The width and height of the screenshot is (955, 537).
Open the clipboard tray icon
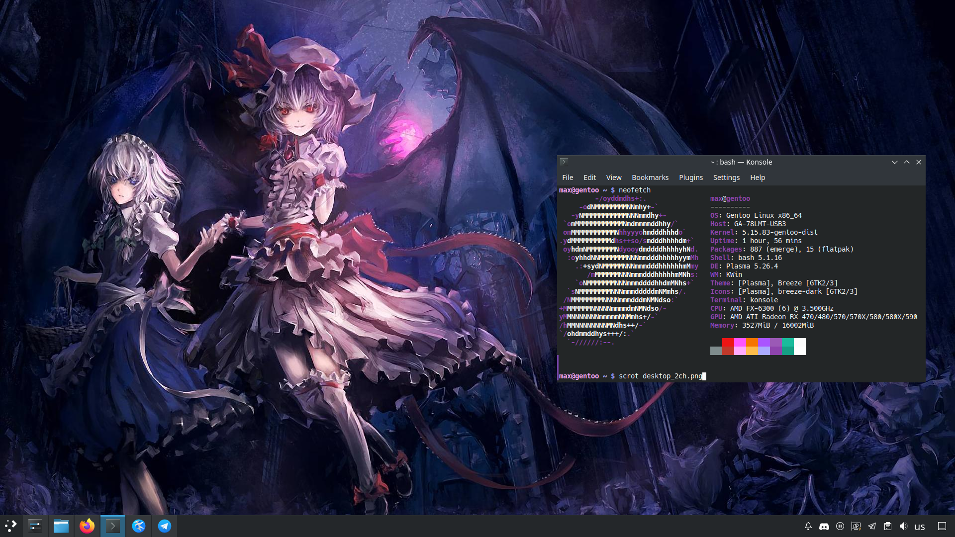click(888, 526)
